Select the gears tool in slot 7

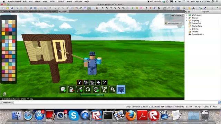click(x=113, y=90)
